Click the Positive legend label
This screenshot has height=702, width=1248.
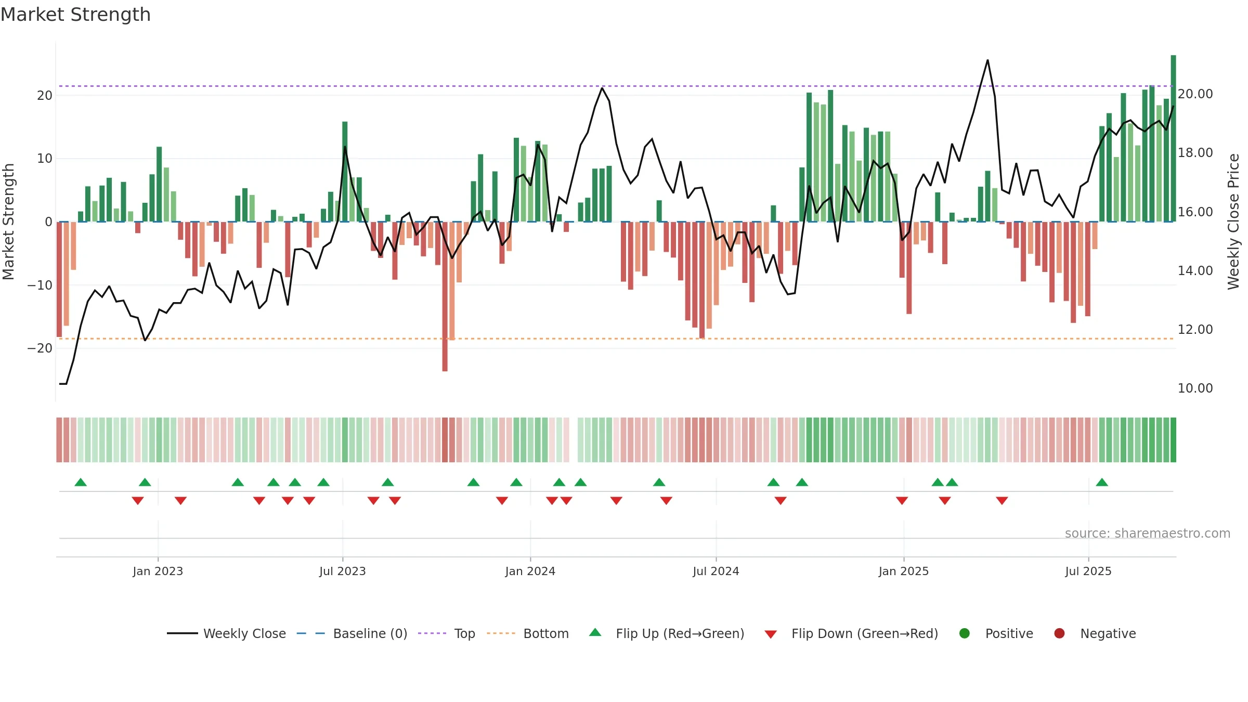(x=1009, y=633)
